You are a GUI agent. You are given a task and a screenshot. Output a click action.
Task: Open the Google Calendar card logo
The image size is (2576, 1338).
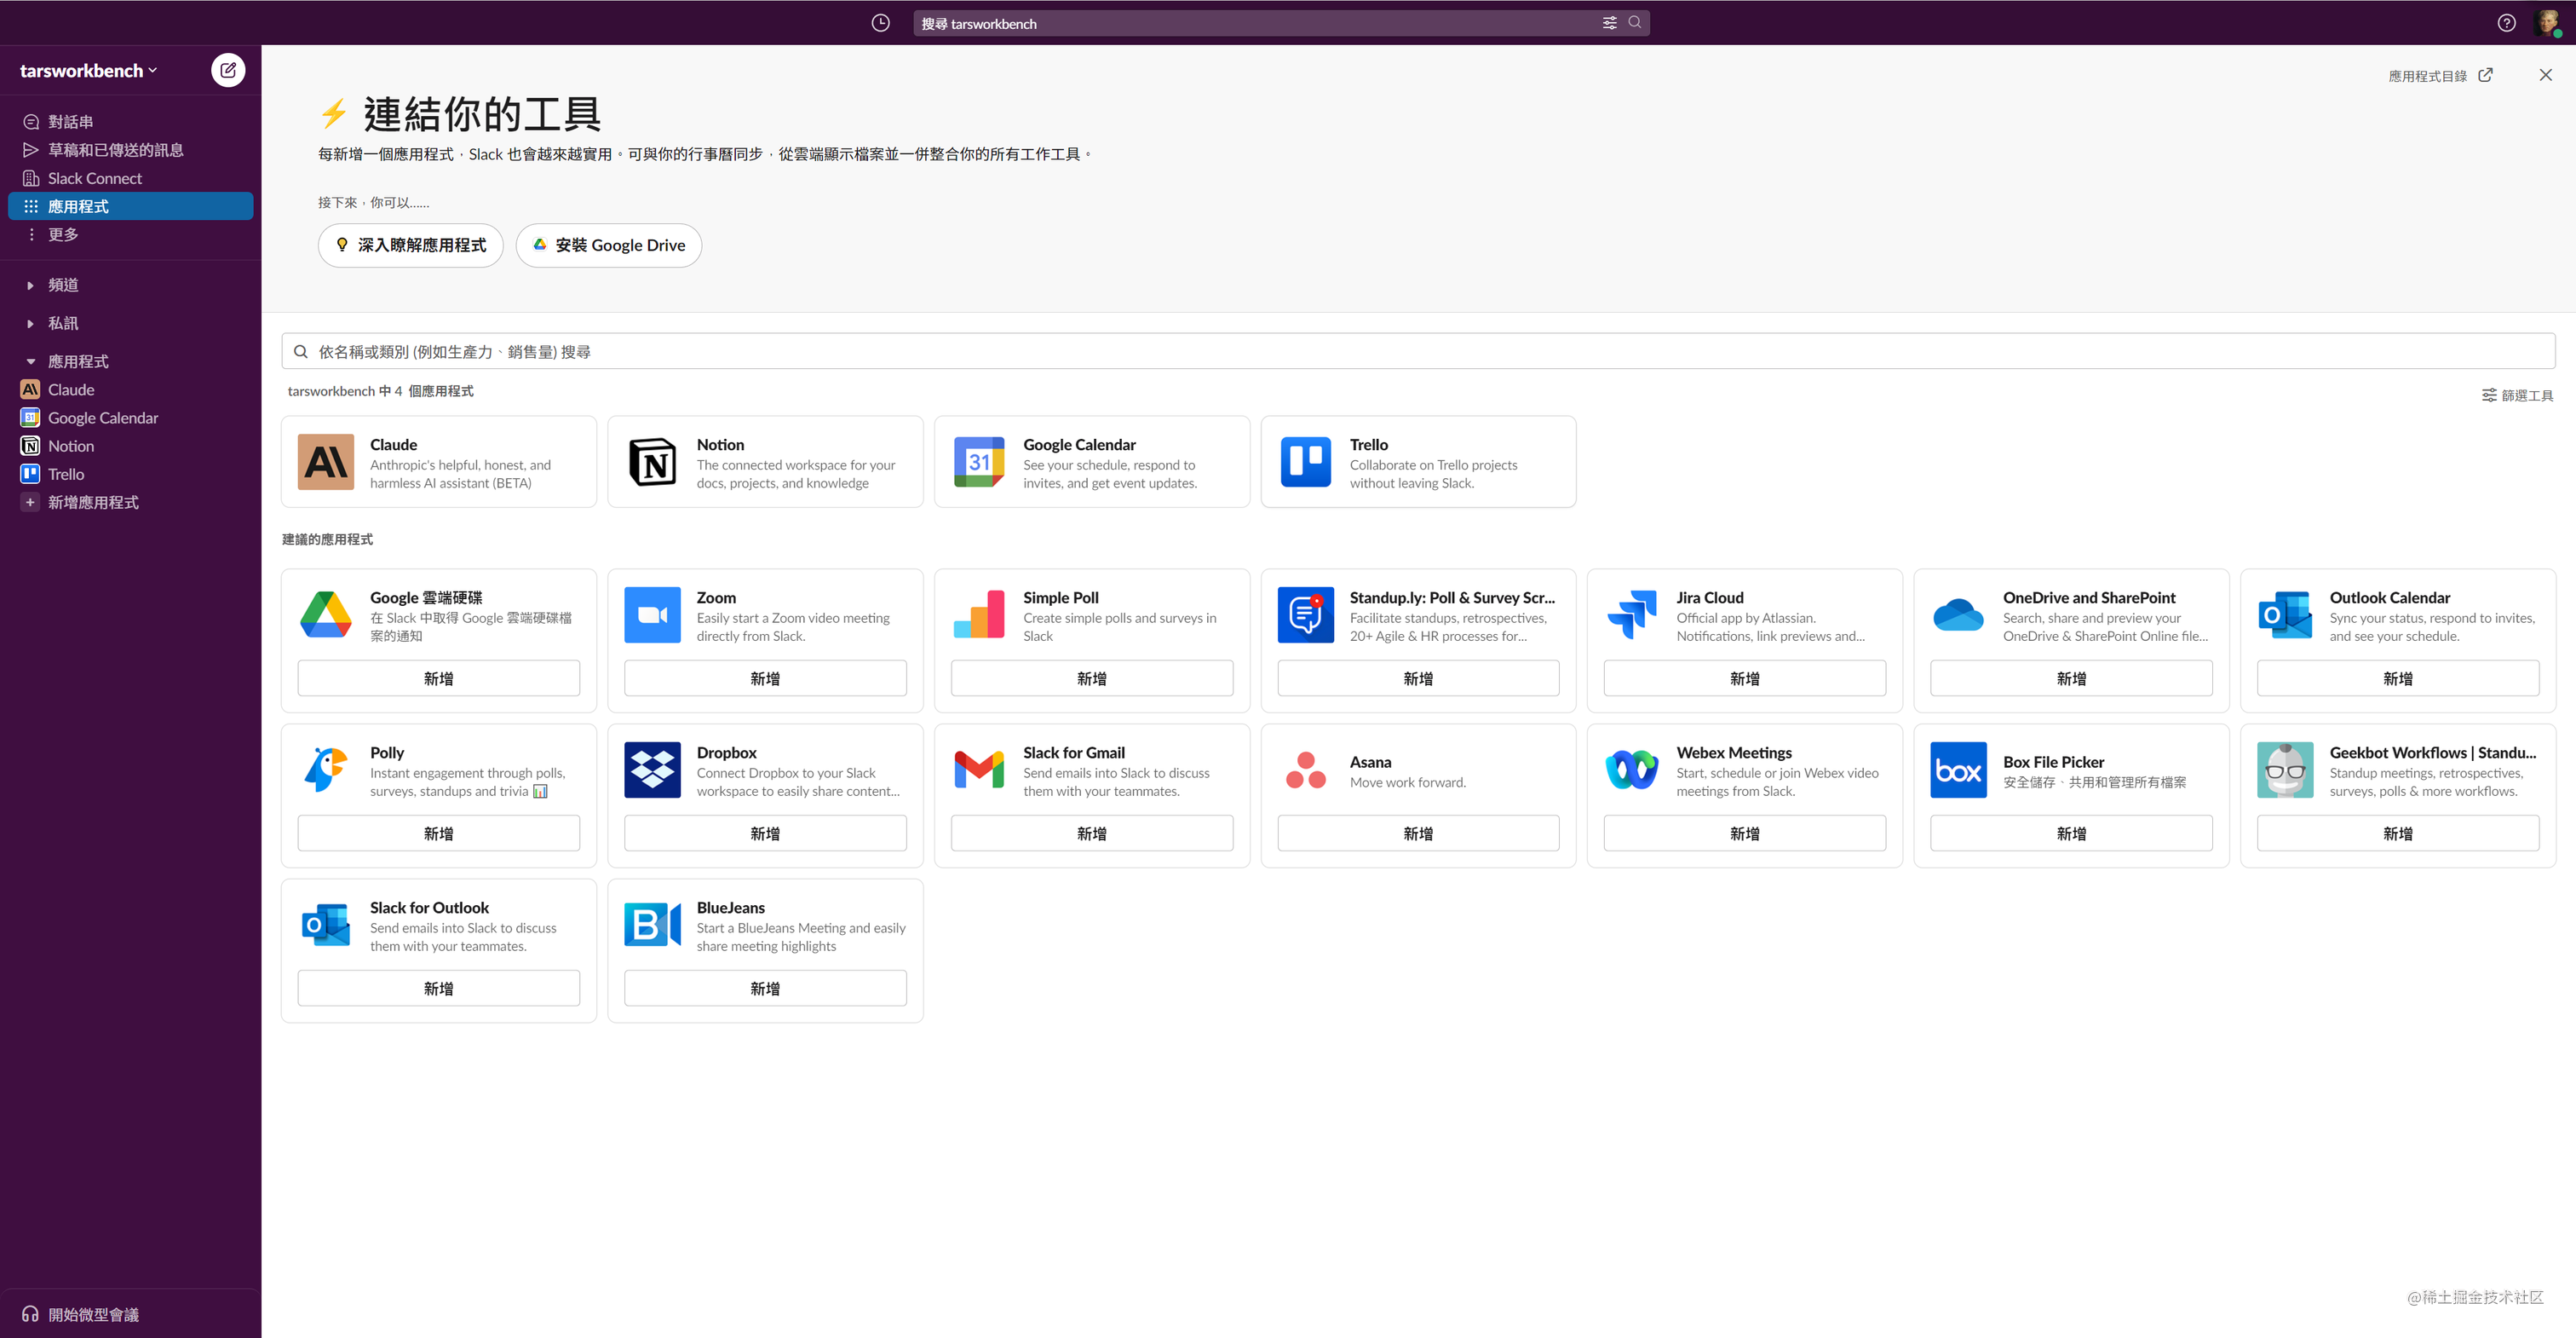(x=979, y=461)
